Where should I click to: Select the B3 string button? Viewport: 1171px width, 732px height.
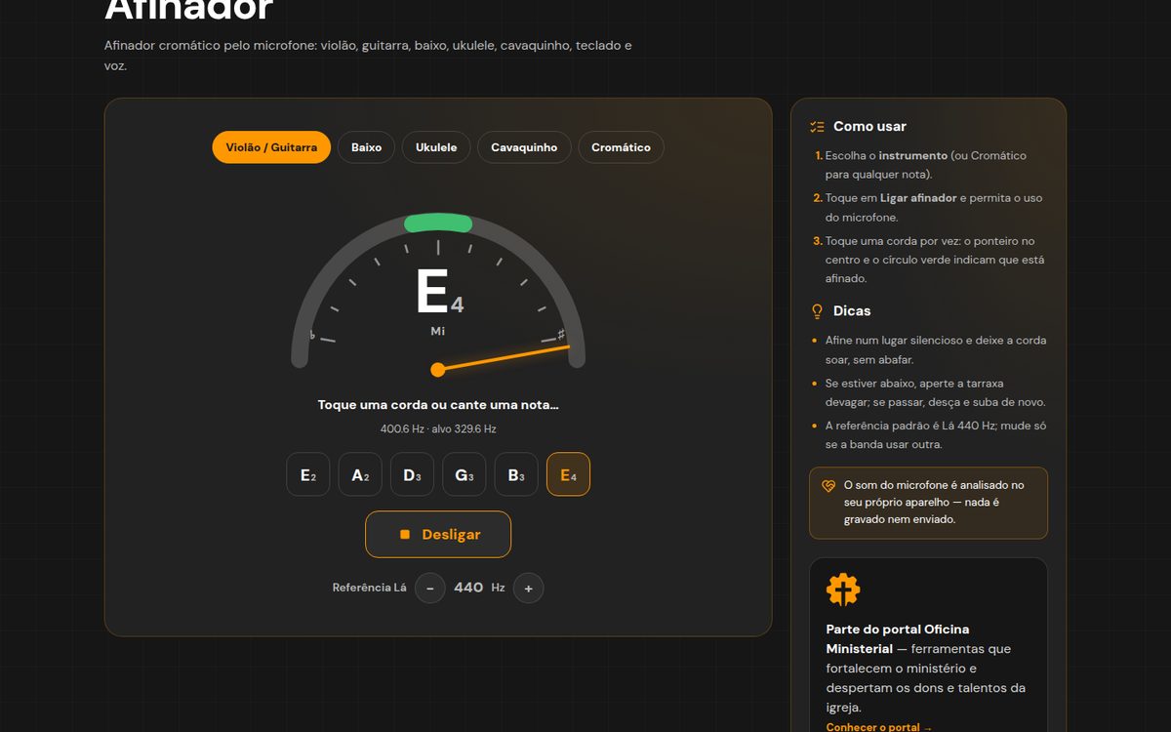pos(516,475)
